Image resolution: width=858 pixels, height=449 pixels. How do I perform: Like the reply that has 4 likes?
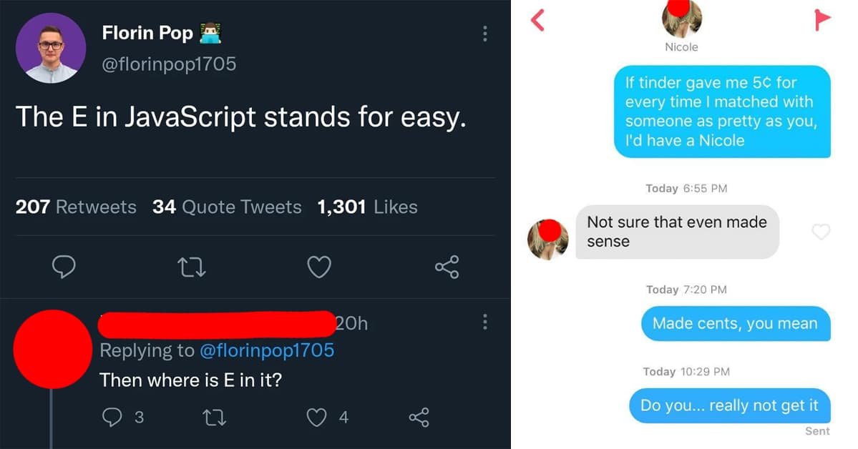click(x=317, y=417)
